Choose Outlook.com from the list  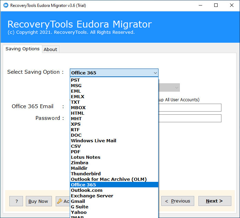[114, 190]
